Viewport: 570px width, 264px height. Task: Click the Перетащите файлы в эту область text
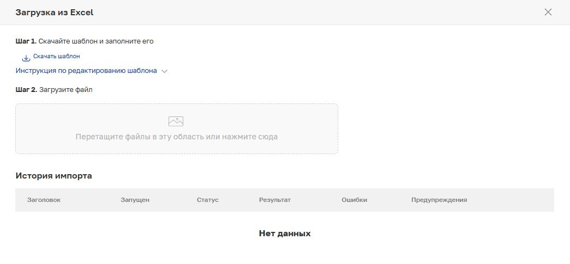176,137
